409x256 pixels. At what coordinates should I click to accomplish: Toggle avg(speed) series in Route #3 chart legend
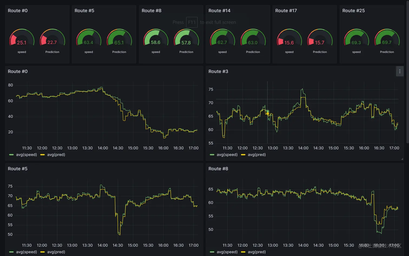227,155
